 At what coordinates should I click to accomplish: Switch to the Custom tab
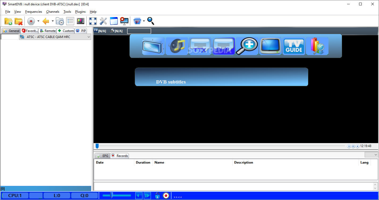click(65, 31)
